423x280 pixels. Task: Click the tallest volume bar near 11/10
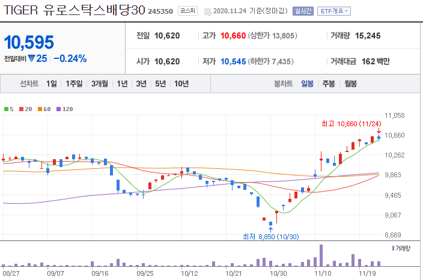coord(321,255)
